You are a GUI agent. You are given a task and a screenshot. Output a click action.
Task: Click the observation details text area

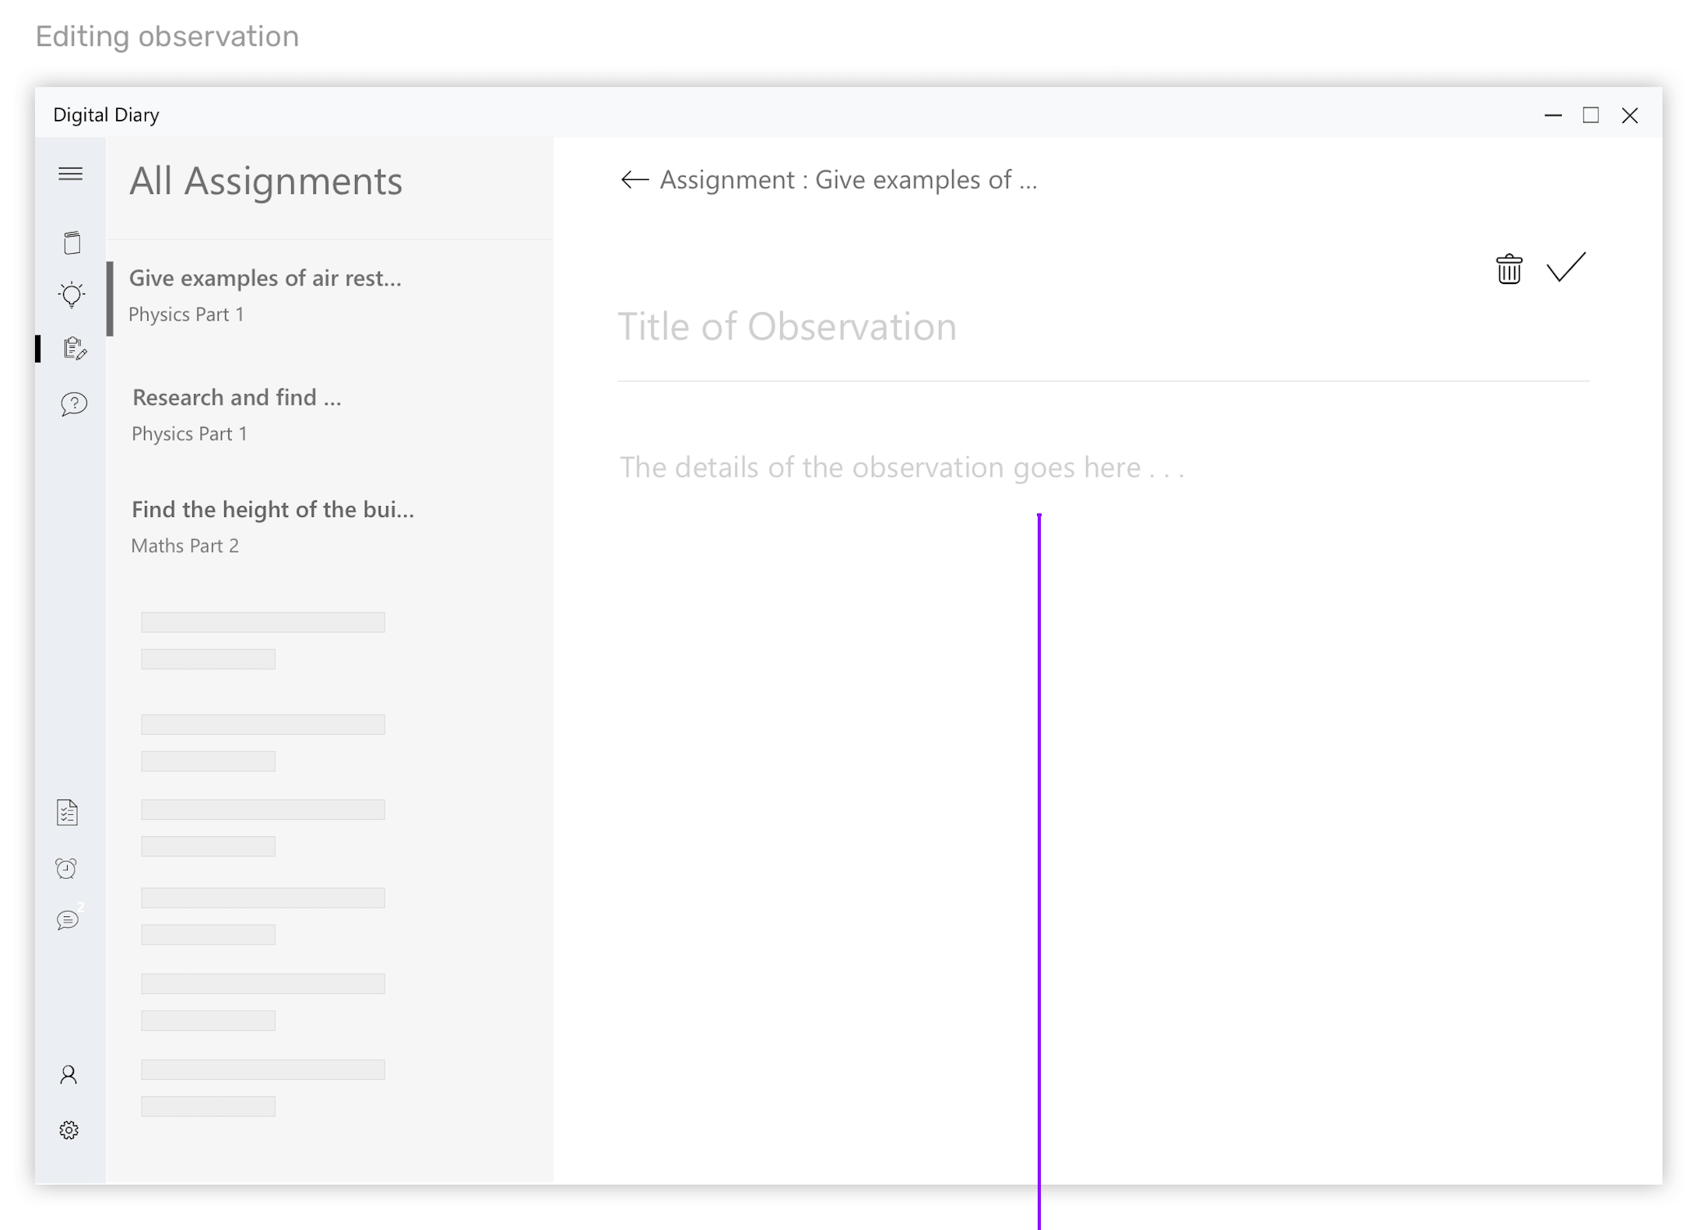901,467
